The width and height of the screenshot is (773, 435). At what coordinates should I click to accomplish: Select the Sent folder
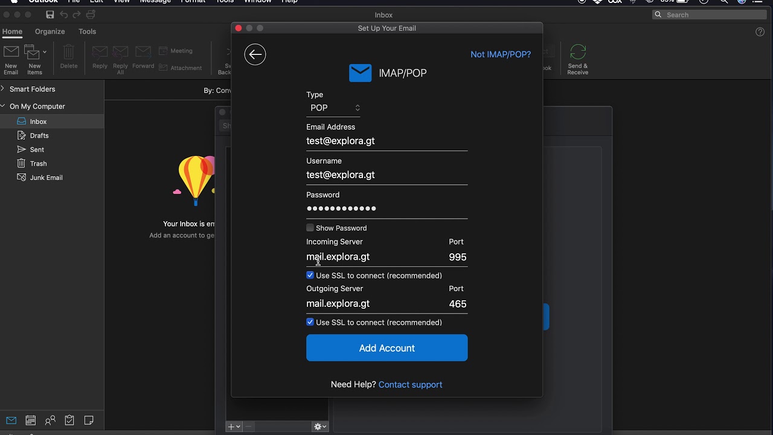(52, 150)
